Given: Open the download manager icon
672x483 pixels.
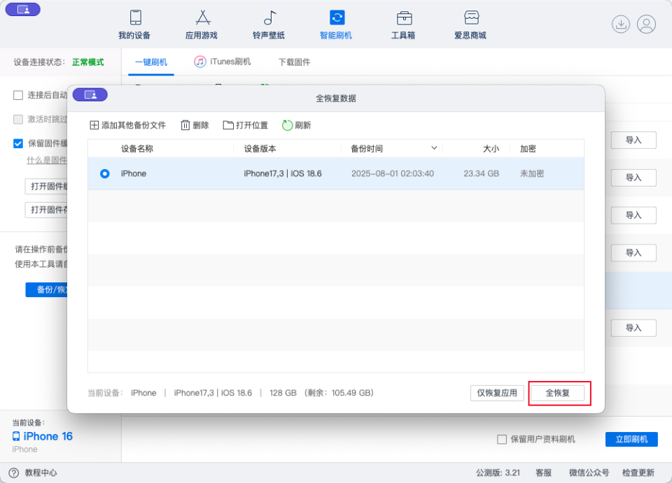Looking at the screenshot, I should coord(621,24).
